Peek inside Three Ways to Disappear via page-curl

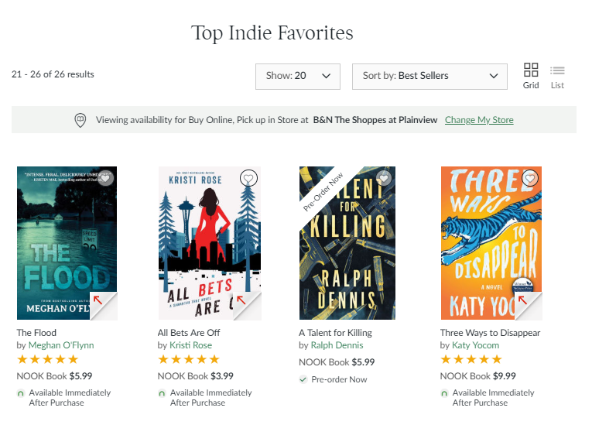(529, 306)
